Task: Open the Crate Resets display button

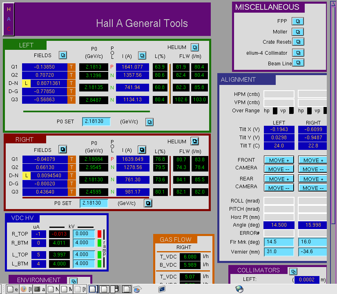Action: 298,42
